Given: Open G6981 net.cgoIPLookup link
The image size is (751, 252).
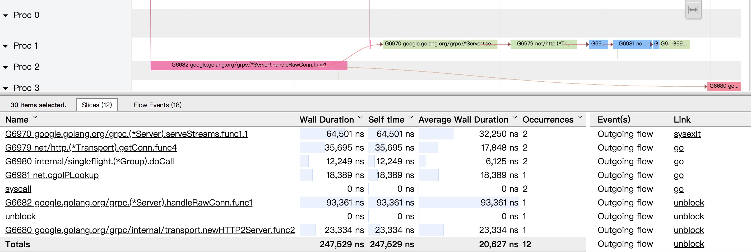Looking at the screenshot, I should point(52,175).
